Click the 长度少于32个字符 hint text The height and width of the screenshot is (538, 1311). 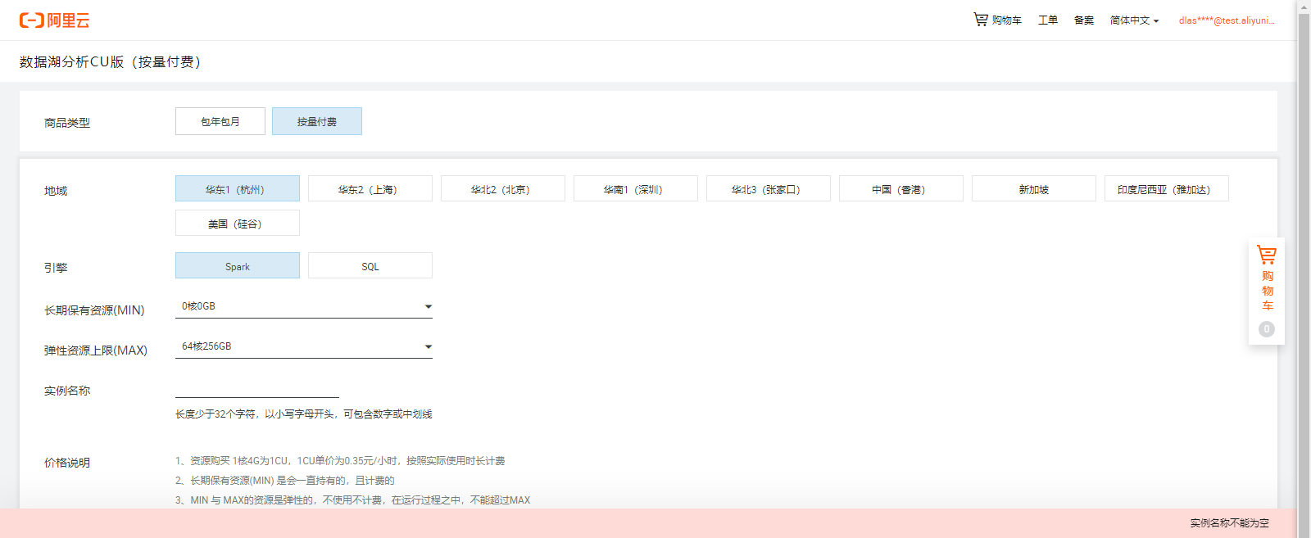pos(303,414)
